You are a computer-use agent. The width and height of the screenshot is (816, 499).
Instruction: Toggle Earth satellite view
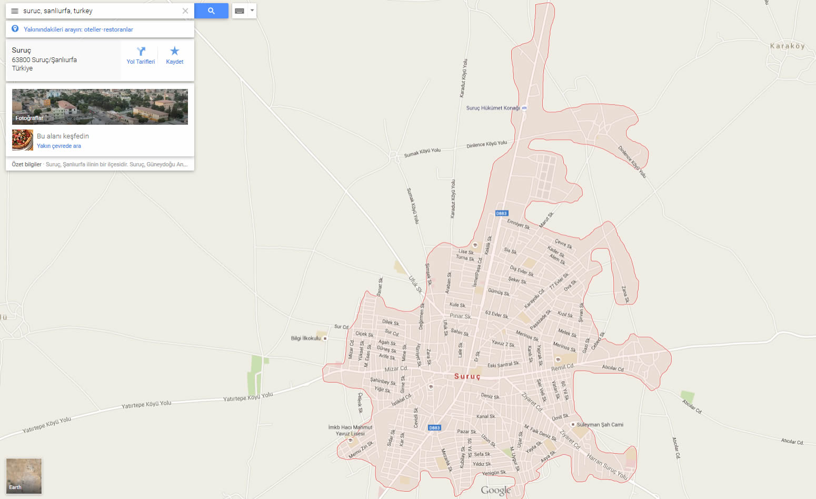pos(23,476)
